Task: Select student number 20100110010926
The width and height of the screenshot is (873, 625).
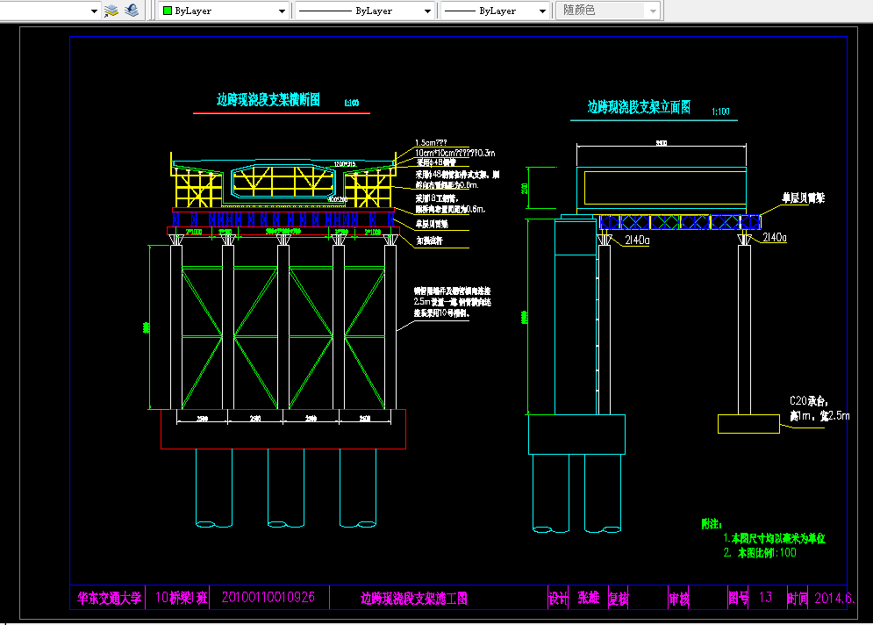Action: coord(268,598)
